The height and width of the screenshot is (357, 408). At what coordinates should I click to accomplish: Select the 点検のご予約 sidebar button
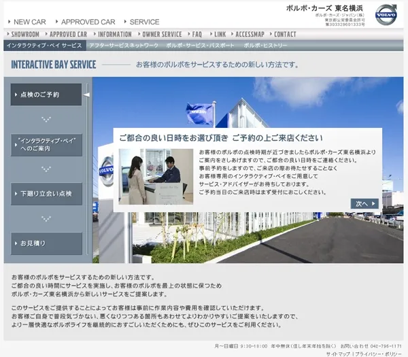(46, 95)
